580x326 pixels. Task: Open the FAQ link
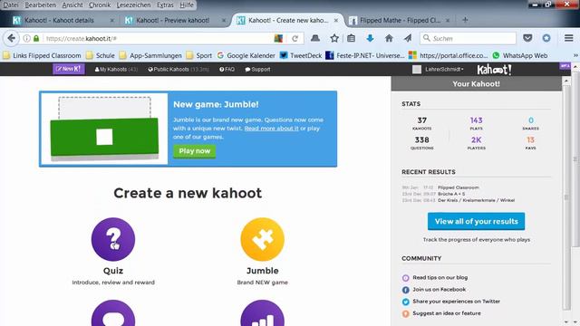tap(227, 69)
